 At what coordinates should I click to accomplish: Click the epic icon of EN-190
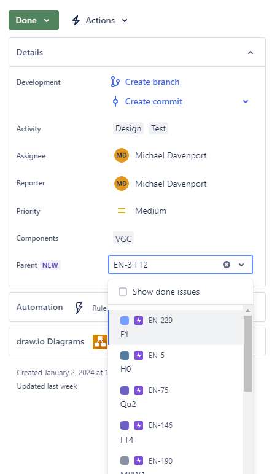(139, 460)
